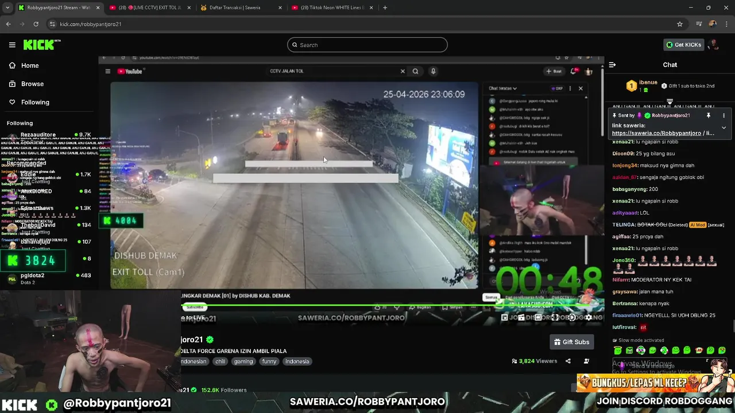This screenshot has height=413, width=735.
Task: Click the 152.6K Followers text
Action: point(224,390)
